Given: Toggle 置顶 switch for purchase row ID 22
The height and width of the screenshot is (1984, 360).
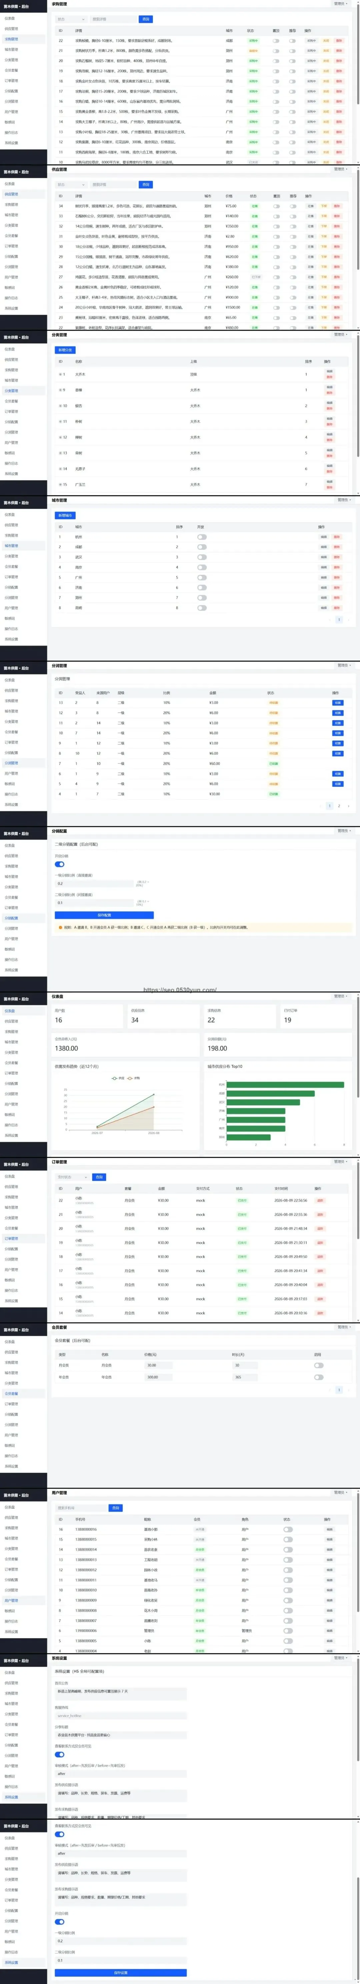Looking at the screenshot, I should tap(276, 41).
